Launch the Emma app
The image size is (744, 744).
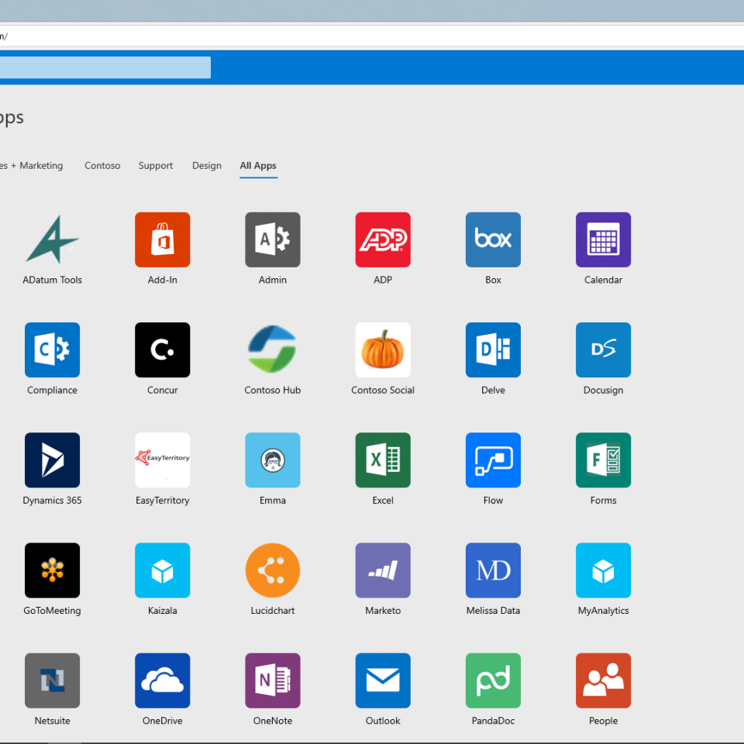tap(273, 460)
